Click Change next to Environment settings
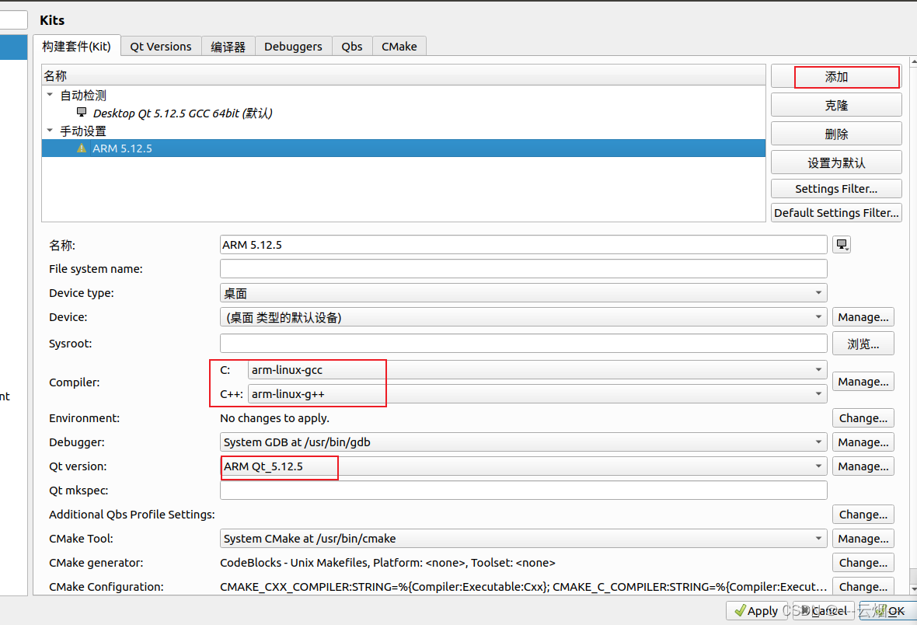The width and height of the screenshot is (917, 625). 863,417
